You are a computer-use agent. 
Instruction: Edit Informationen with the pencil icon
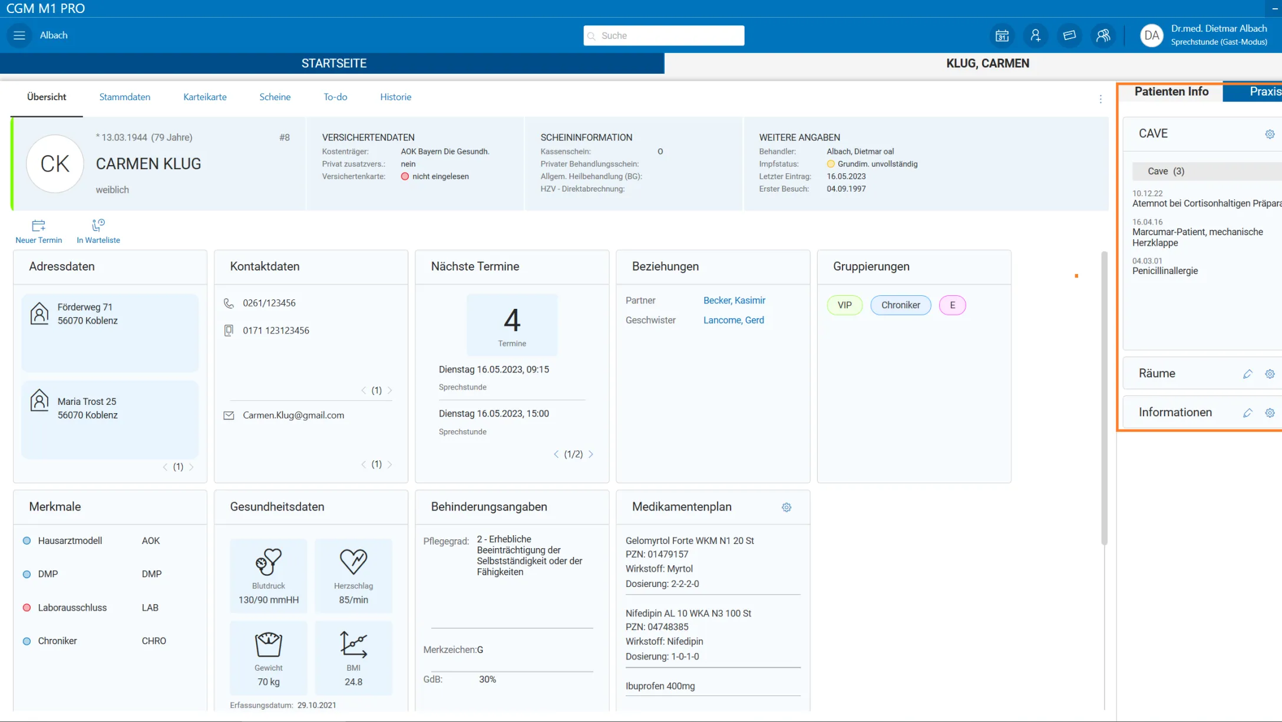tap(1247, 413)
